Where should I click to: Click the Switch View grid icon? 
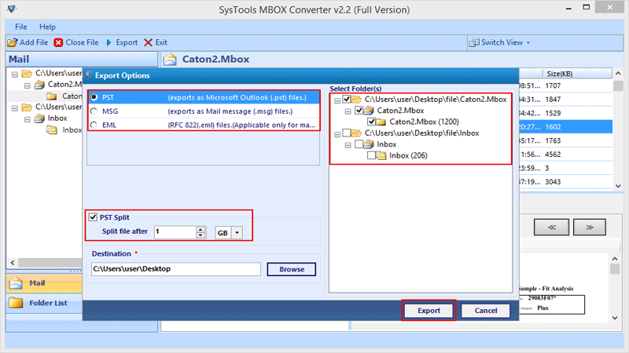tap(474, 42)
